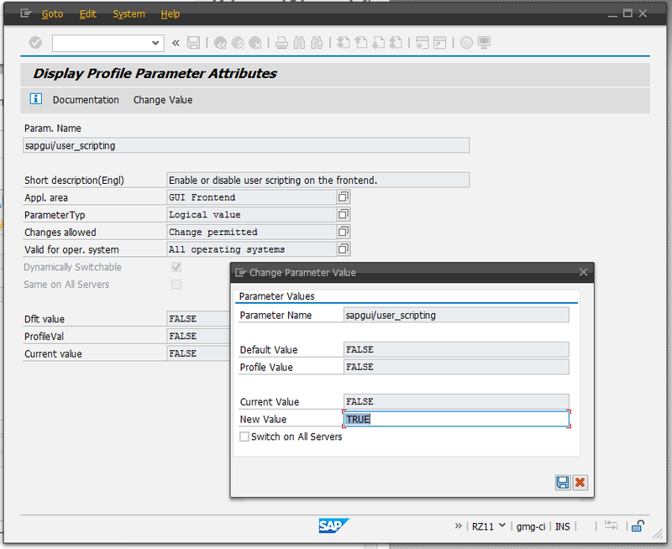Click the window menu icon in title bar

[26, 13]
